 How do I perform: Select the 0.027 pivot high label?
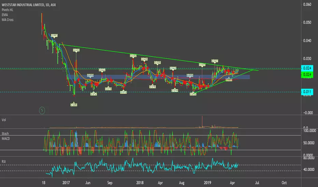click(x=215, y=61)
